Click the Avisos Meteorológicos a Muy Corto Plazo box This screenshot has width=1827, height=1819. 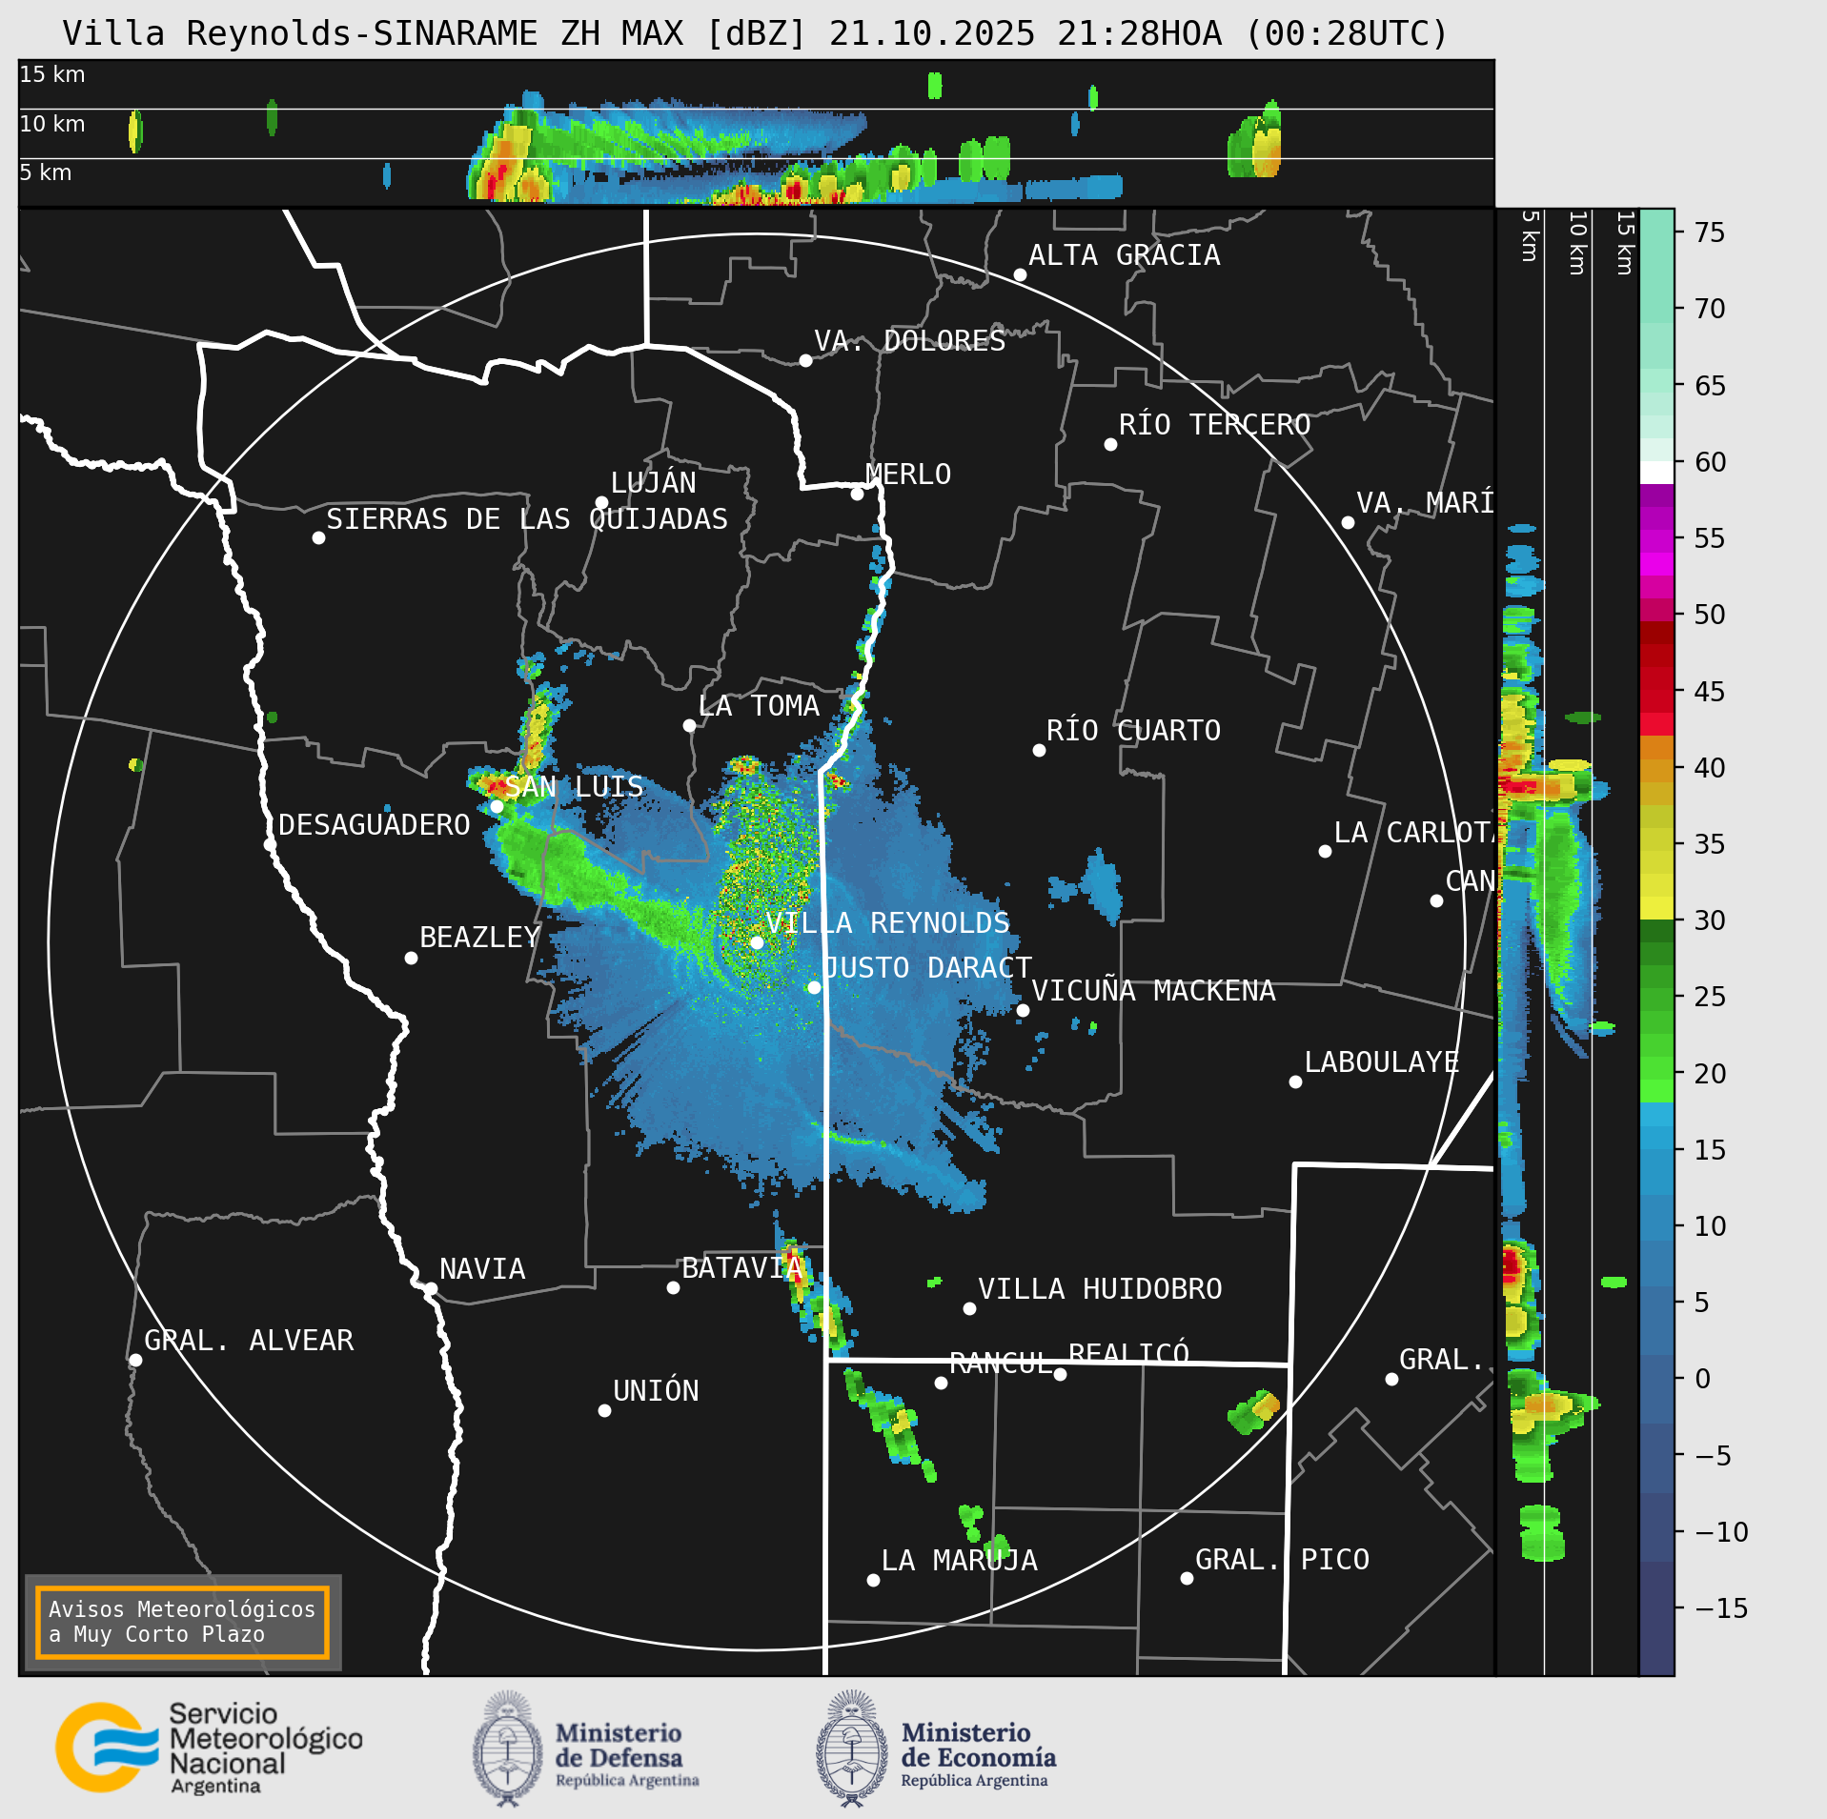182,1622
